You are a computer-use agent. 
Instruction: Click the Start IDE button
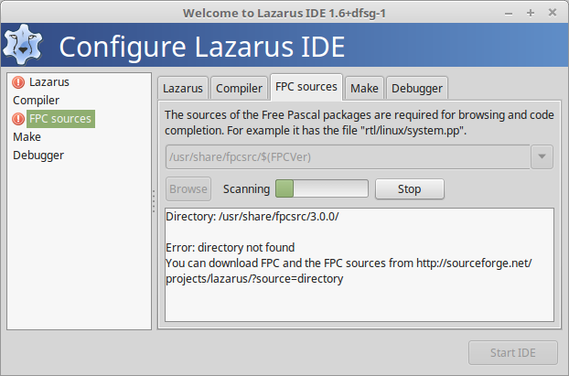(513, 353)
